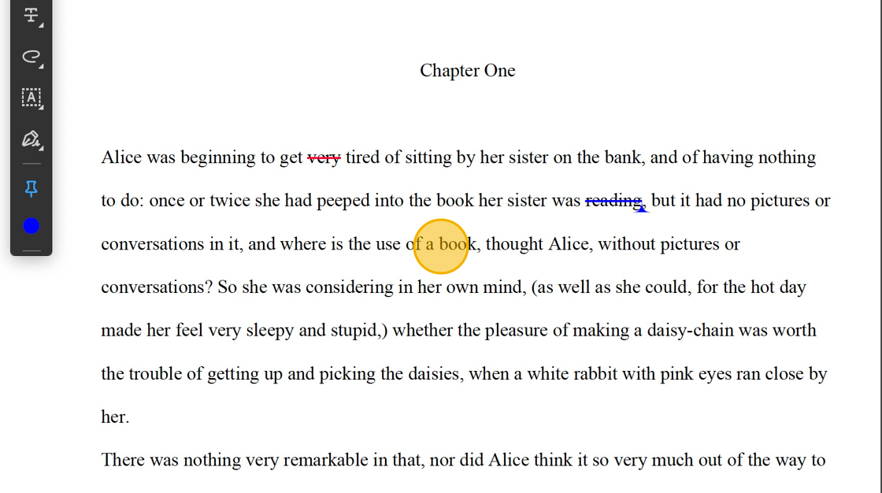882x493 pixels.
Task: Toggle the blue pin toolbar icon
Action: [x=31, y=188]
